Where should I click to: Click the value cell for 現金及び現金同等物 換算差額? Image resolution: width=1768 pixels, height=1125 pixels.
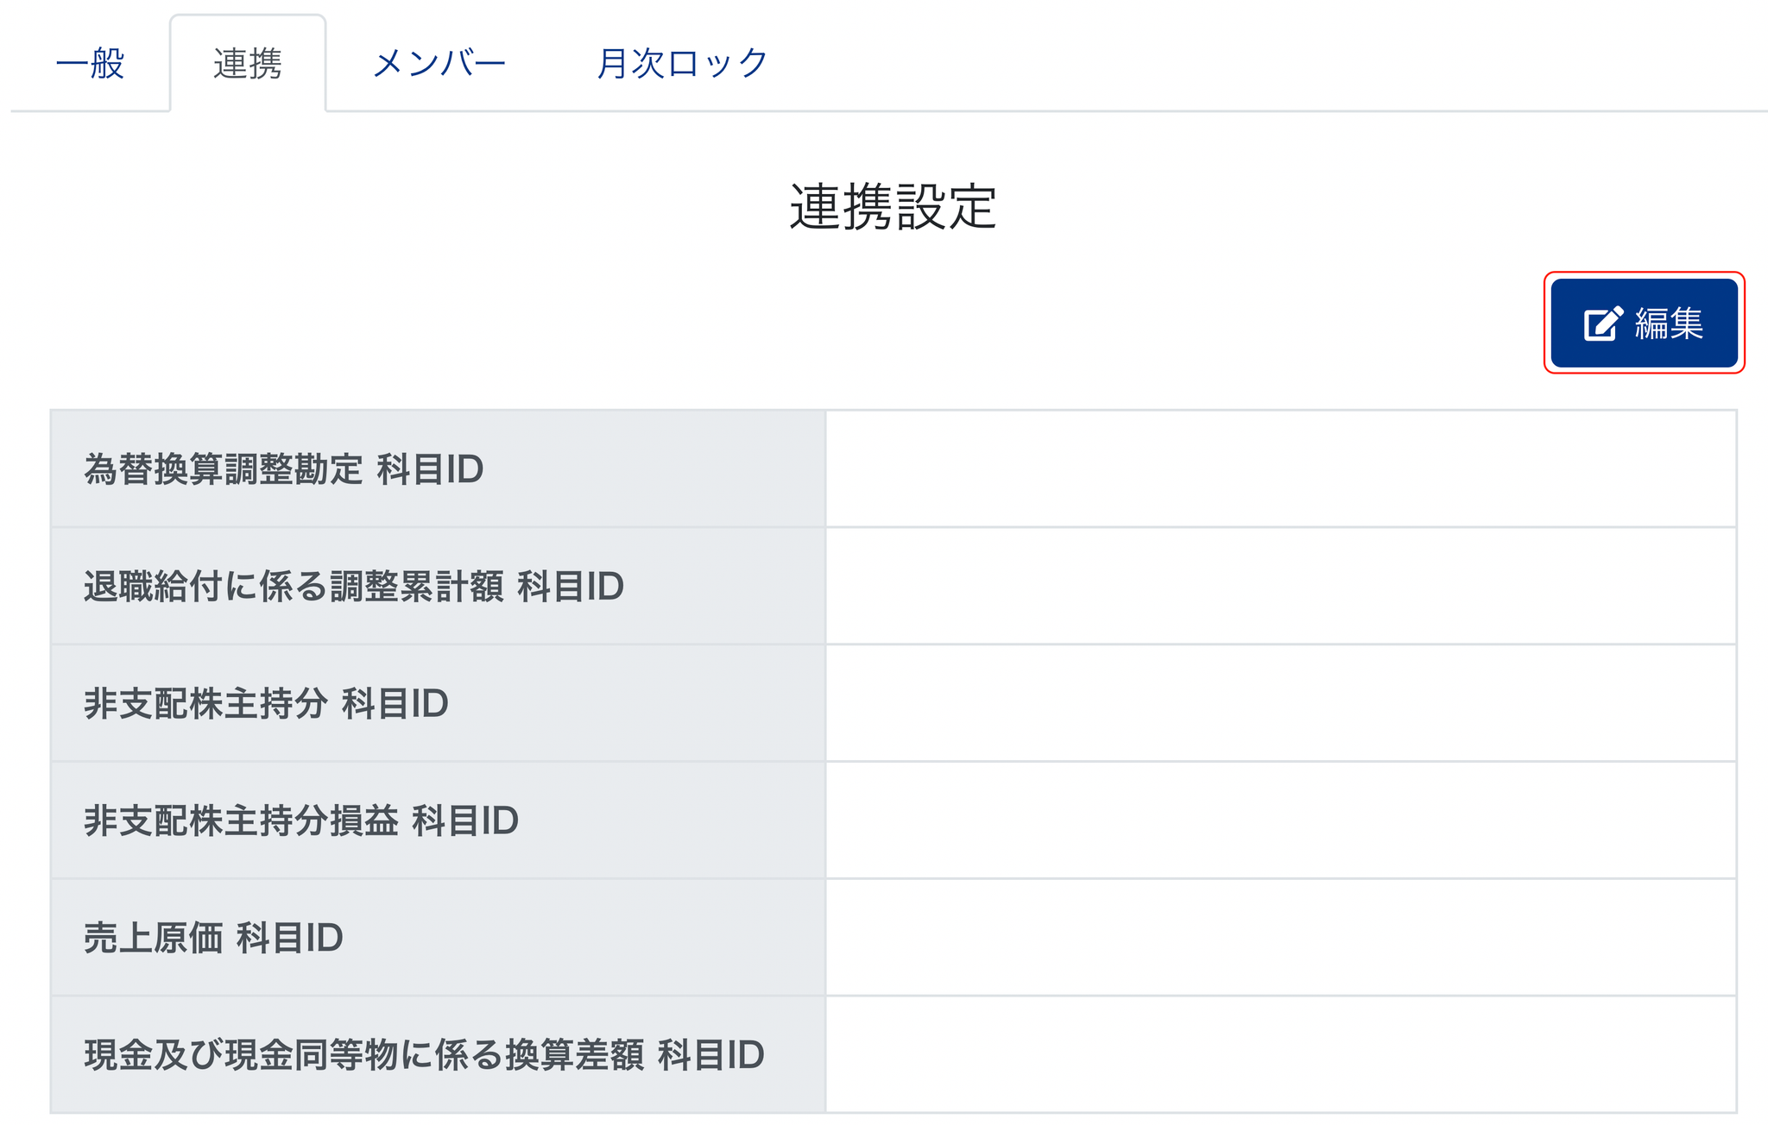[x=1280, y=1054]
